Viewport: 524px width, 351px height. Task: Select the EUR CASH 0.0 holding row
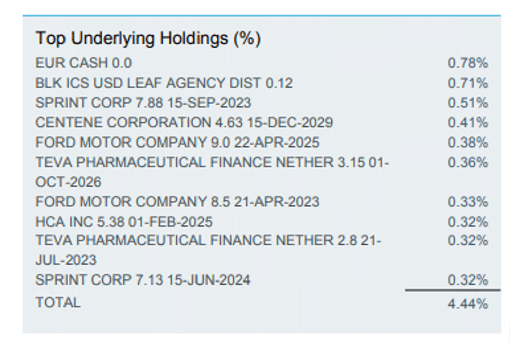click(84, 63)
